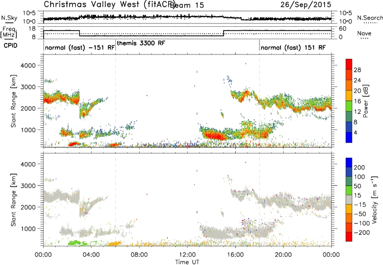
Task: Select the CPID row label
Action: pos(11,45)
